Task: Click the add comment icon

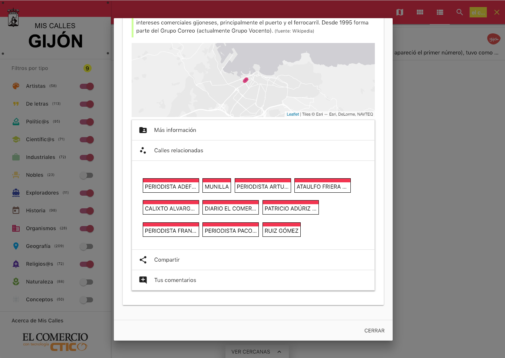Action: 143,280
